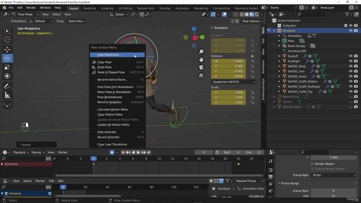
Task: Toggle the Armature channel checkbox
Action: (50, 193)
